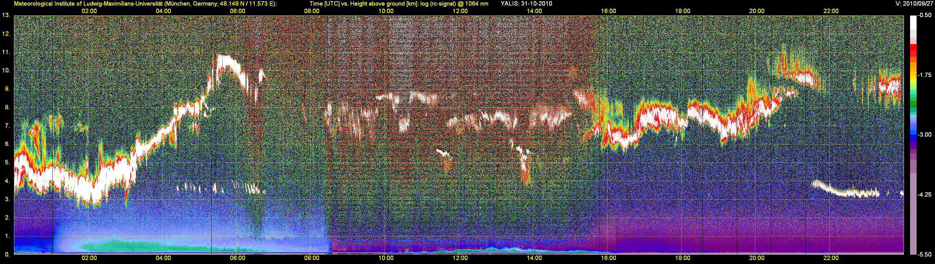The width and height of the screenshot is (935, 264).
Task: Click the -5.50 color scale value
Action: click(924, 255)
